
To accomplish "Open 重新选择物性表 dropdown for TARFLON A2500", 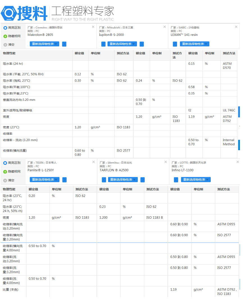I will coord(123,180).
